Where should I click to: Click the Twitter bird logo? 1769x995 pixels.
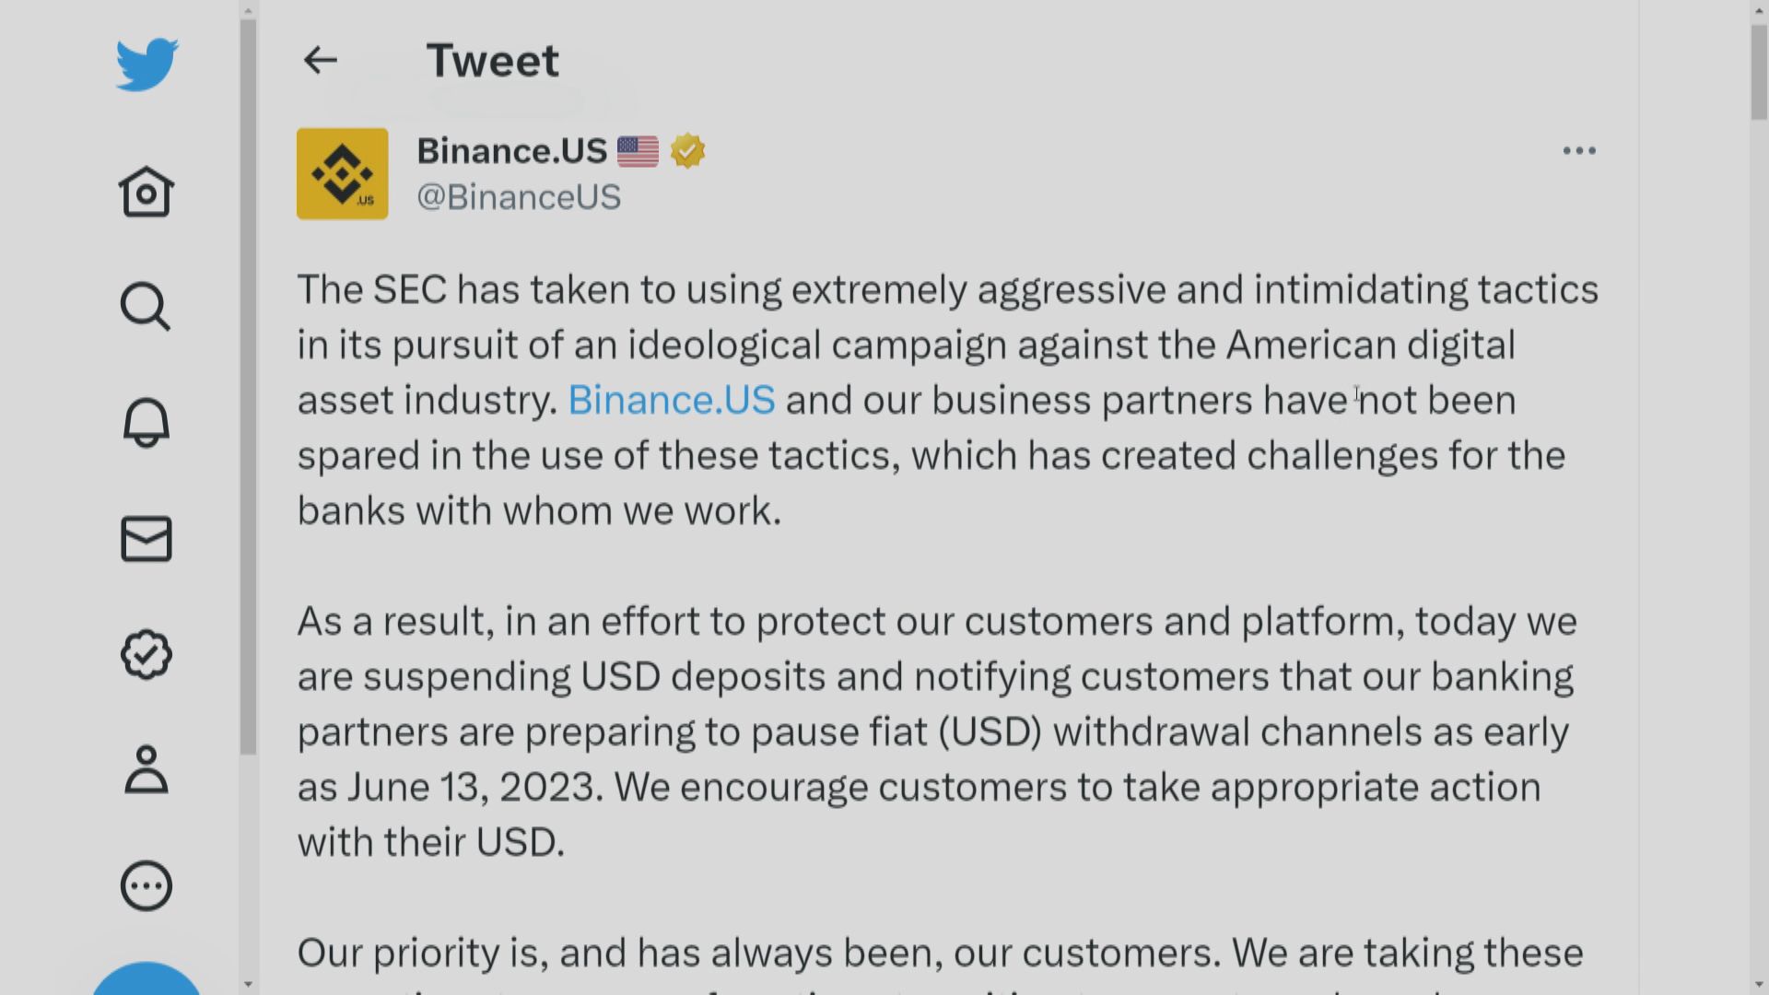tap(146, 64)
